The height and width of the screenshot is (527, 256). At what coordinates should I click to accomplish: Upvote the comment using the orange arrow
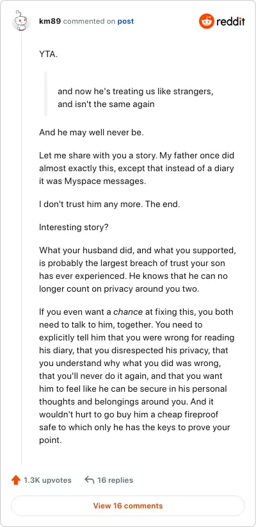pyautogui.click(x=16, y=480)
